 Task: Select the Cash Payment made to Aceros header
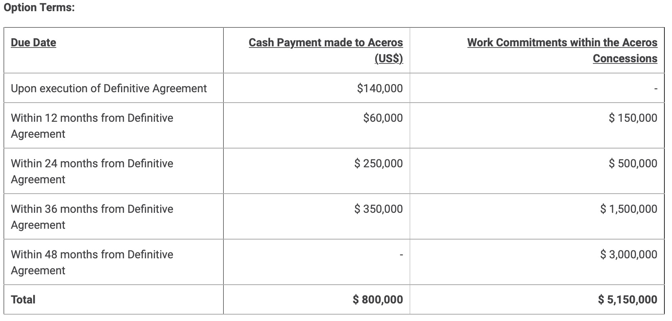coord(326,50)
